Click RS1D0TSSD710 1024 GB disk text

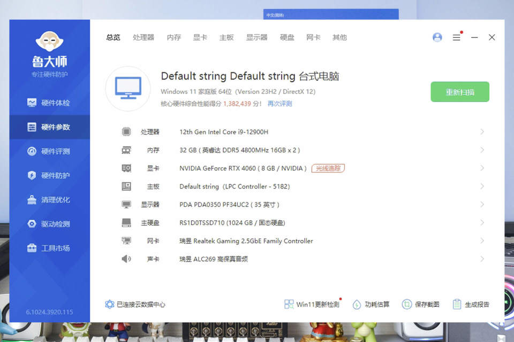pos(232,223)
